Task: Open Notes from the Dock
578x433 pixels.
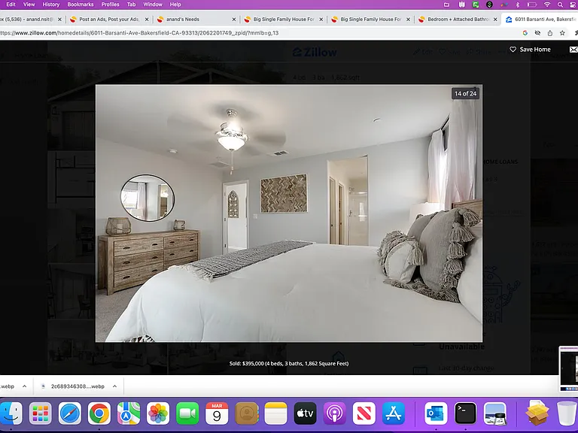Action: click(x=275, y=413)
